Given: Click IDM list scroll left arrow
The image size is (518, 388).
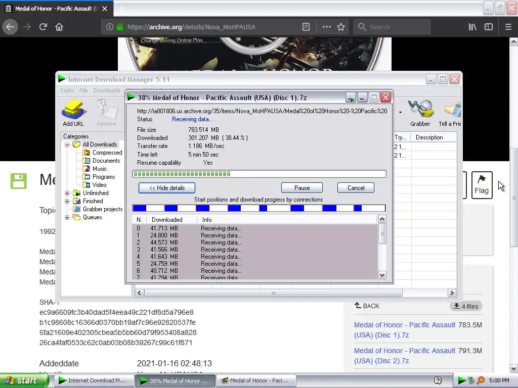Looking at the screenshot, I should click(140, 293).
